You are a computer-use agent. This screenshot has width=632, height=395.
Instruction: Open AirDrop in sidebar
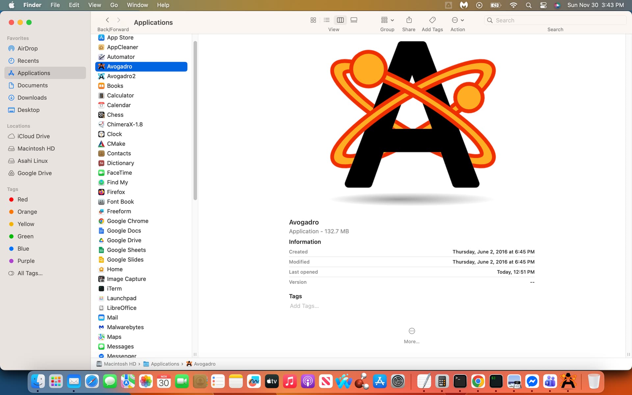tap(27, 48)
